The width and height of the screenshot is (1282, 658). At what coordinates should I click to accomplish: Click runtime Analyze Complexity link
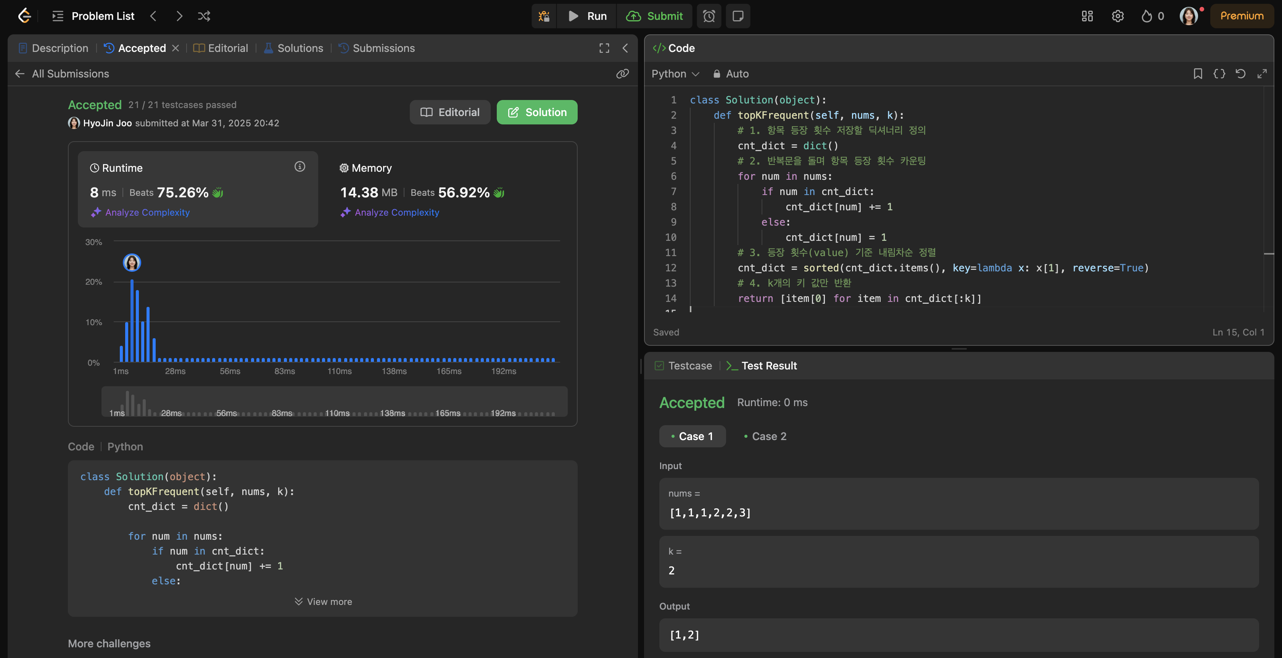[x=147, y=212]
